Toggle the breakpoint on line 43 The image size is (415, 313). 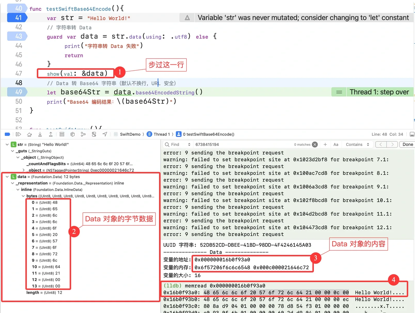17,36
